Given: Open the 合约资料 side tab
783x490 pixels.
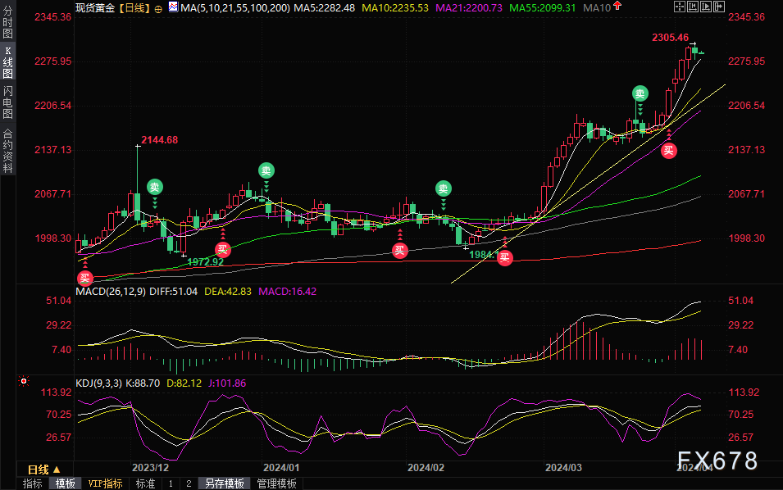Looking at the screenshot, I should tap(7, 151).
